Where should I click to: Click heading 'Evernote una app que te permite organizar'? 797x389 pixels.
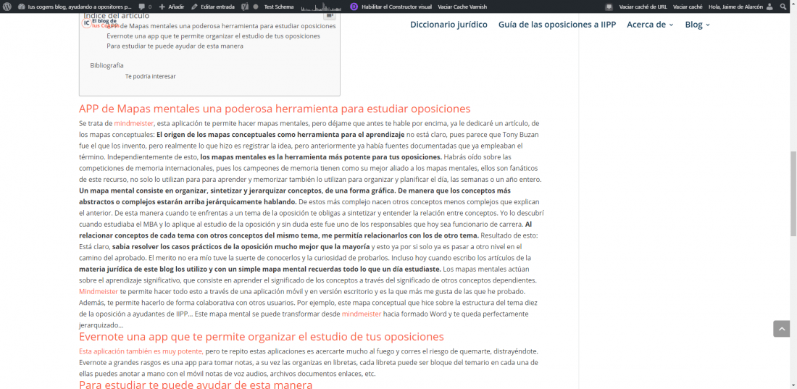262,337
